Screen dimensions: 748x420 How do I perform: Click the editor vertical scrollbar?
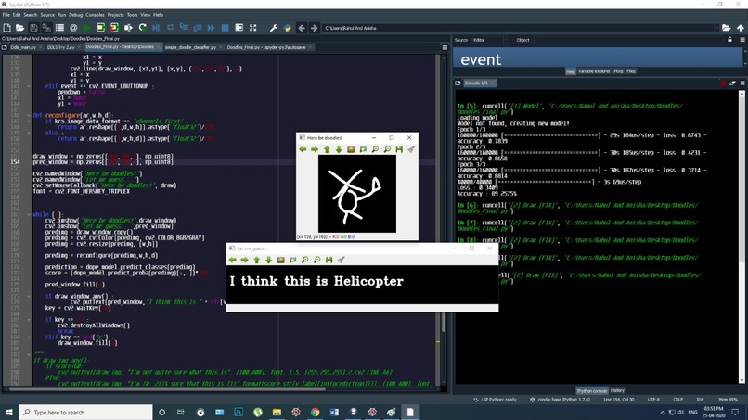pyautogui.click(x=444, y=221)
